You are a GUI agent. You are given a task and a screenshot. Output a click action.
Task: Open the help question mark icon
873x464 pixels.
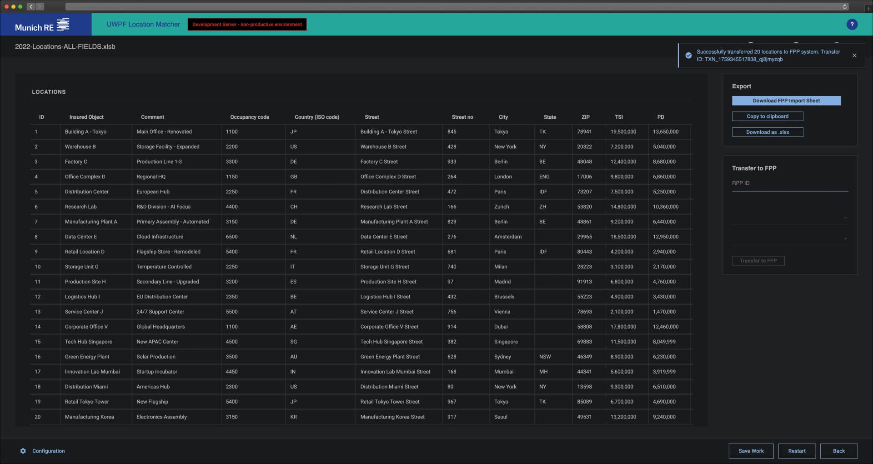pos(852,25)
